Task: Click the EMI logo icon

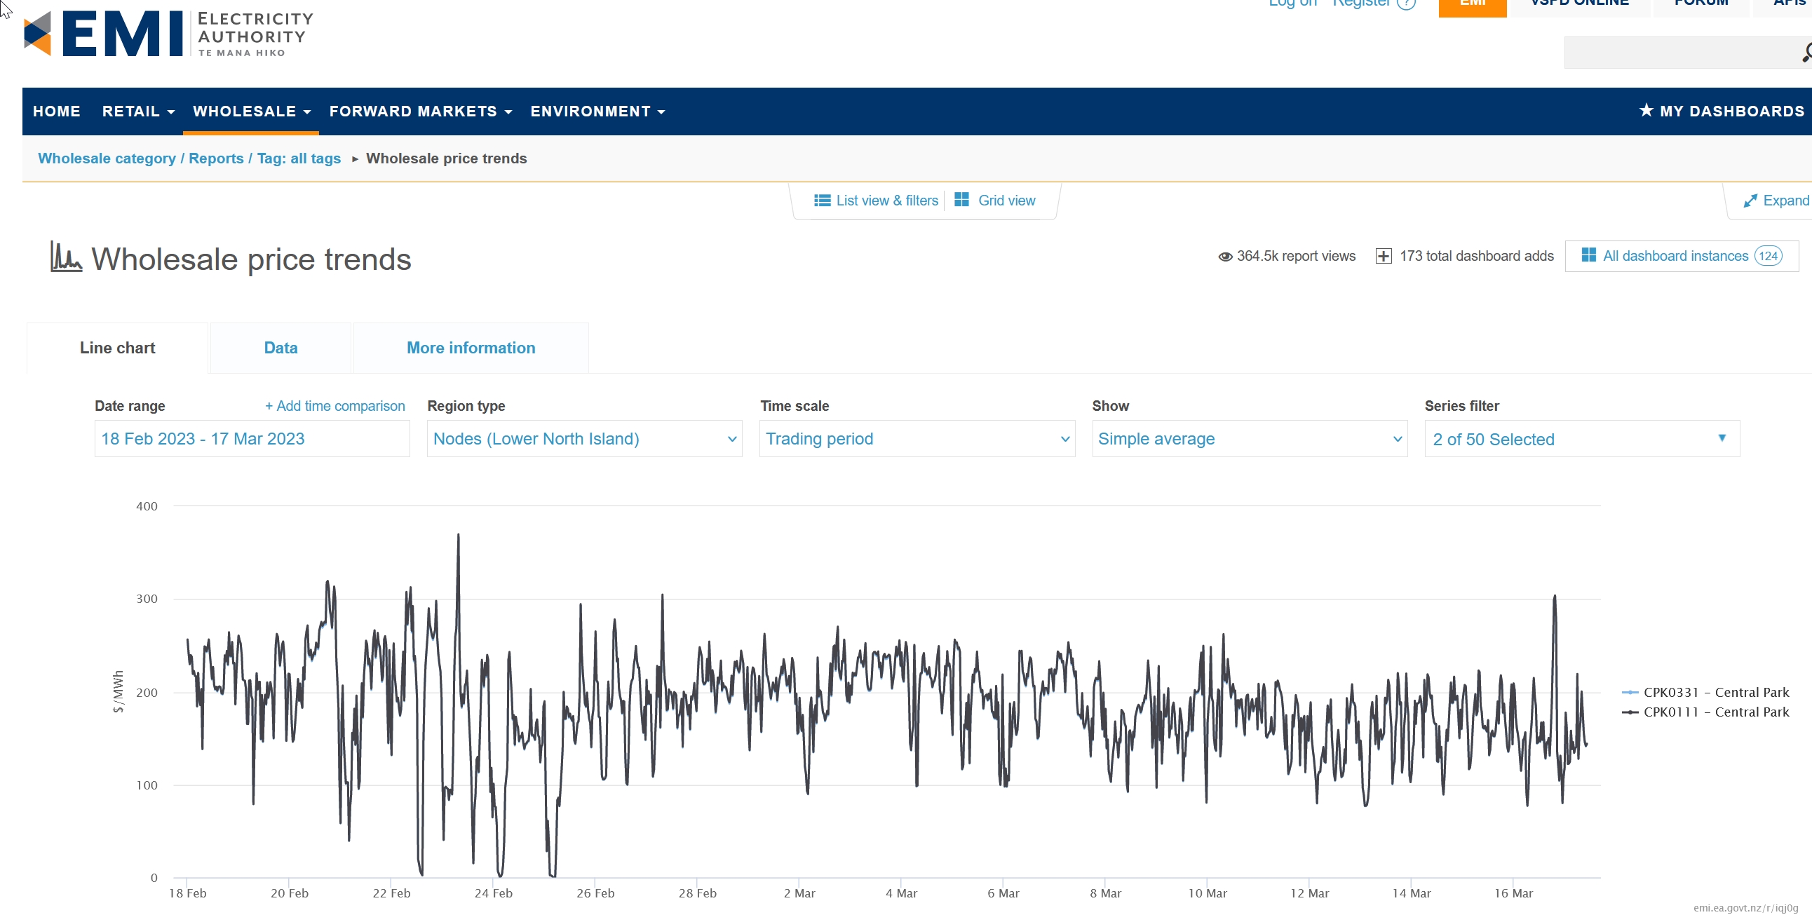Action: 37,33
